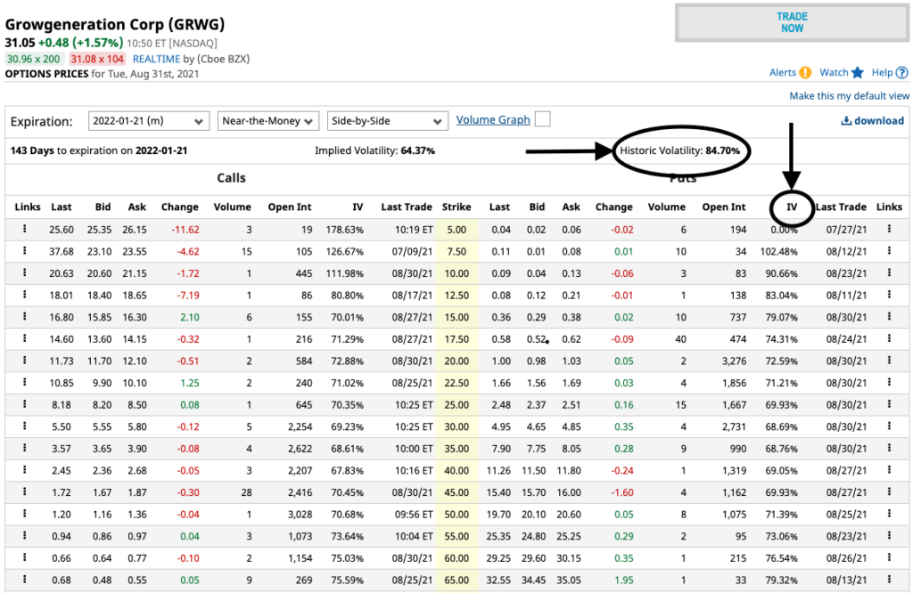Click the calls Open Int column header

point(290,207)
